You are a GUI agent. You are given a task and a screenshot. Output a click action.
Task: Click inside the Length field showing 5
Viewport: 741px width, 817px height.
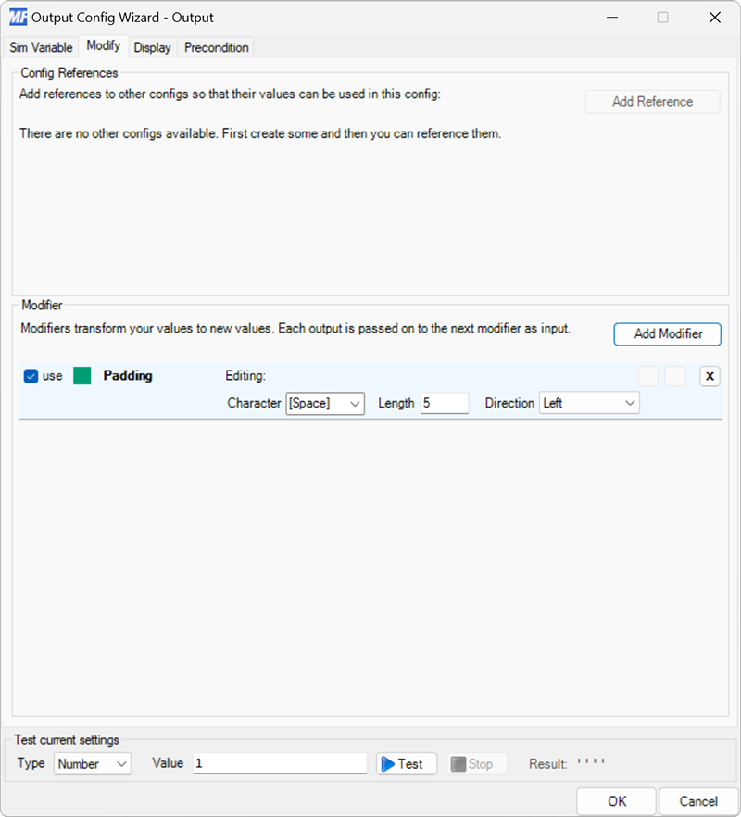coord(445,403)
